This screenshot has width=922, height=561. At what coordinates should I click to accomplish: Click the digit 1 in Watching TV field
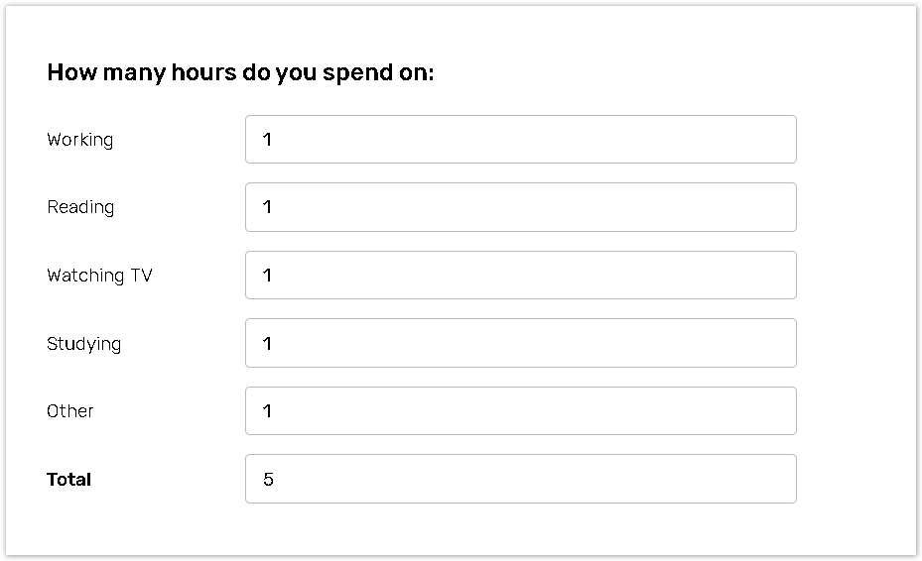(268, 276)
